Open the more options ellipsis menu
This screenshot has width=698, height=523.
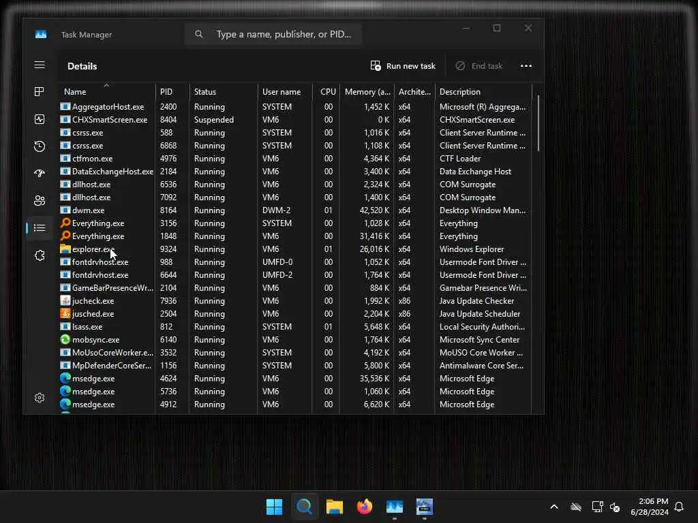(526, 66)
